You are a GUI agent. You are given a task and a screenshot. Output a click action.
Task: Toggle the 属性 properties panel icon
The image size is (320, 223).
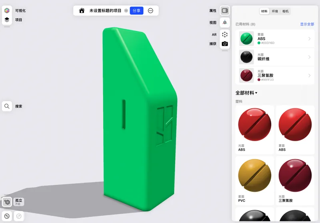pos(225,11)
